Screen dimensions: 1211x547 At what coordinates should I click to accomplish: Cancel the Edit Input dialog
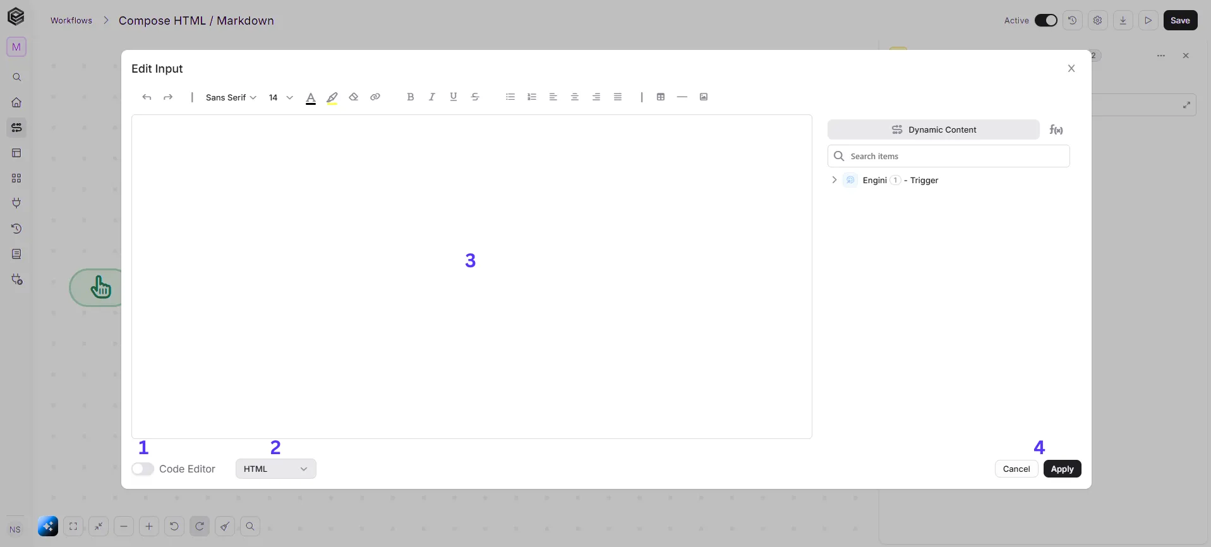1016,469
